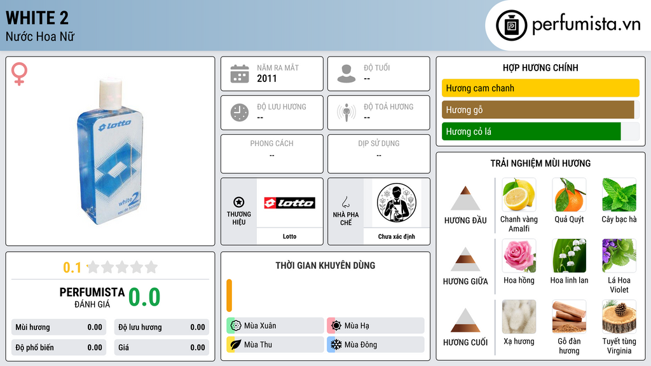
Task: Click the Hoa hồng rose image
Action: [519, 256]
